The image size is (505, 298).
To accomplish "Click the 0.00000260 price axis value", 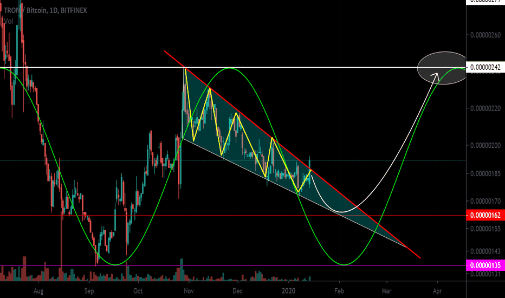I will 485,35.
